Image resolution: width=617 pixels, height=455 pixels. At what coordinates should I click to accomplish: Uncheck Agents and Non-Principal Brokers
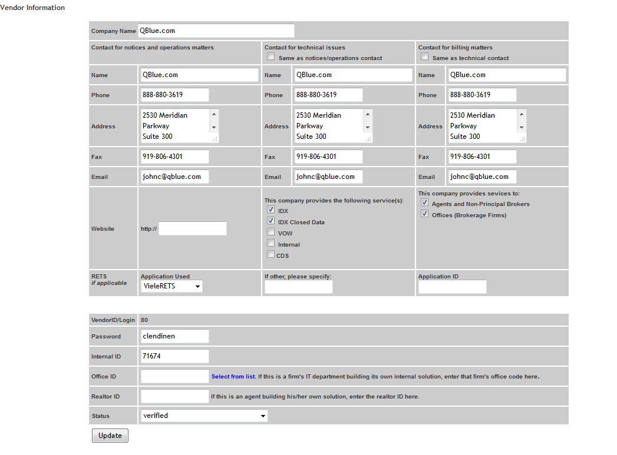tap(424, 203)
